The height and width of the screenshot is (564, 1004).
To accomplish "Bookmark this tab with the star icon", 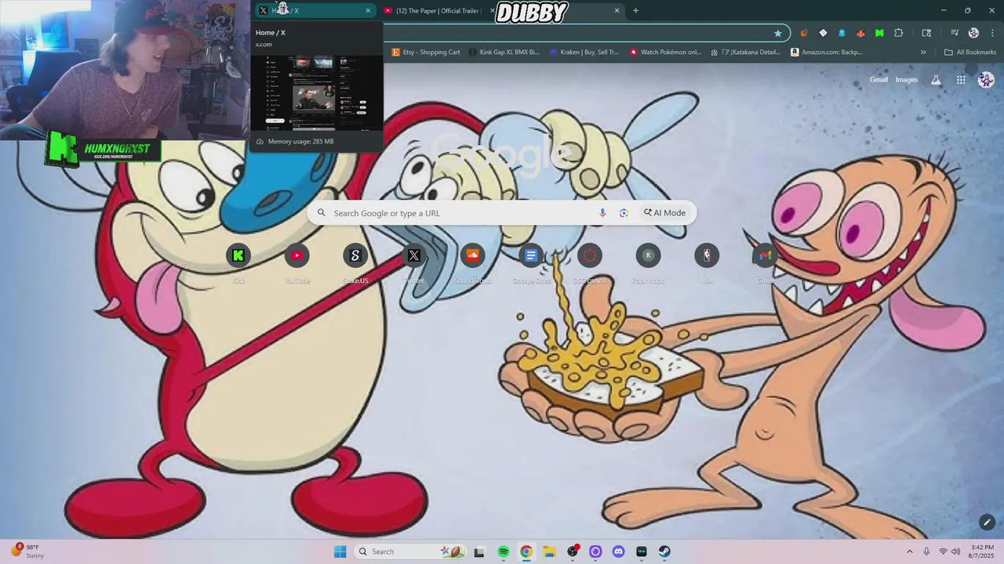I will 777,33.
